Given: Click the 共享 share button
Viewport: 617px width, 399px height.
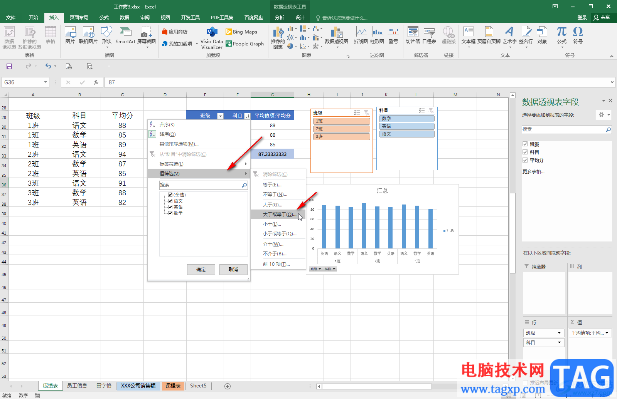Looking at the screenshot, I should (x=602, y=18).
